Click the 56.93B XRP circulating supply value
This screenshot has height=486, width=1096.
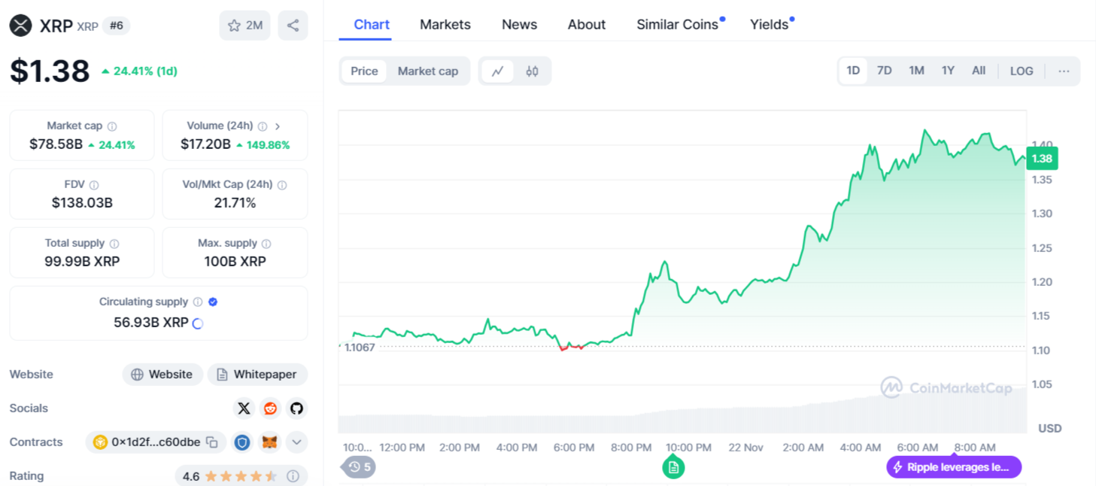tap(150, 323)
